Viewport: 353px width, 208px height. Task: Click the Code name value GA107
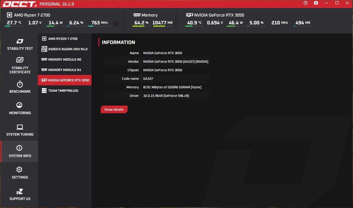click(148, 79)
